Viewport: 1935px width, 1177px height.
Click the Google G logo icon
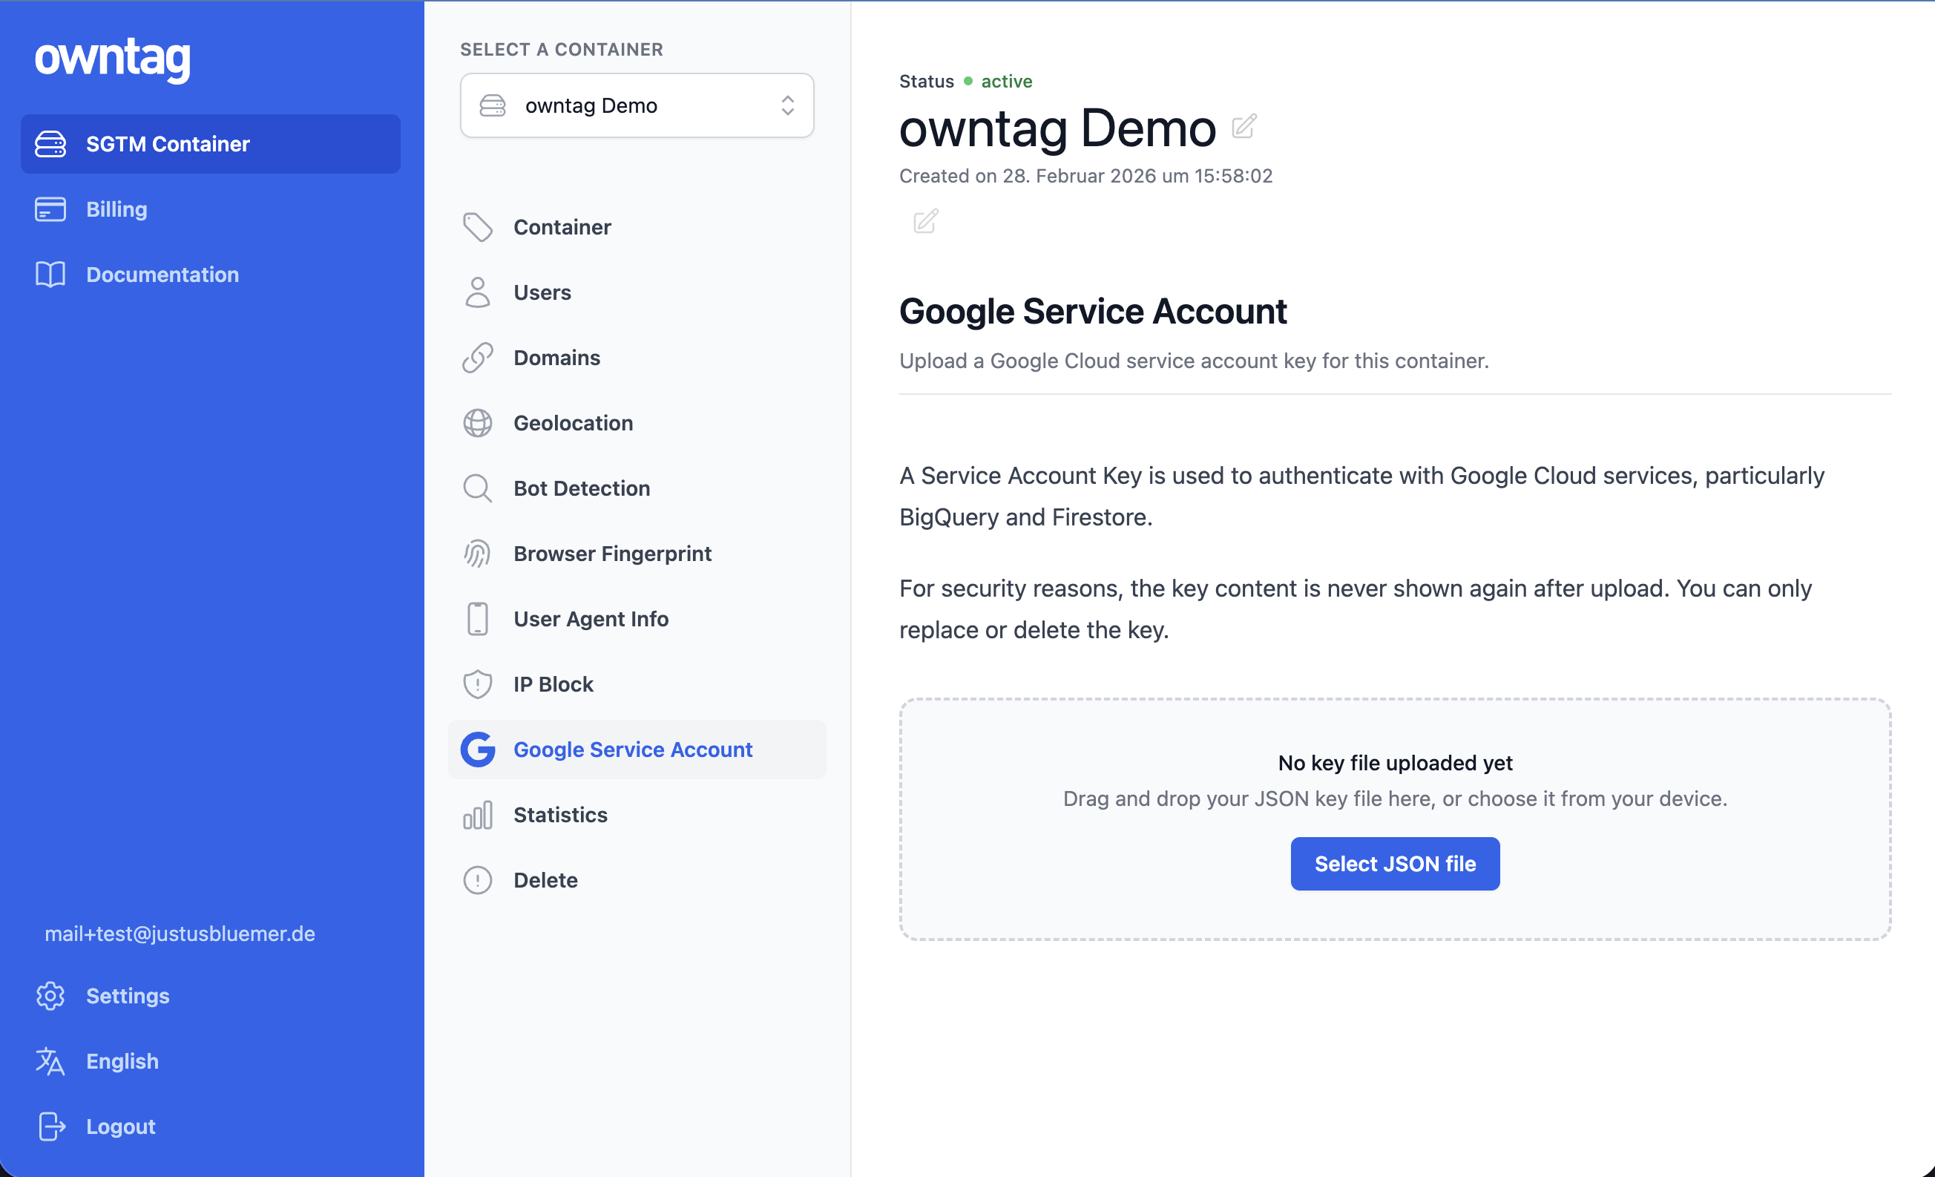pos(478,750)
